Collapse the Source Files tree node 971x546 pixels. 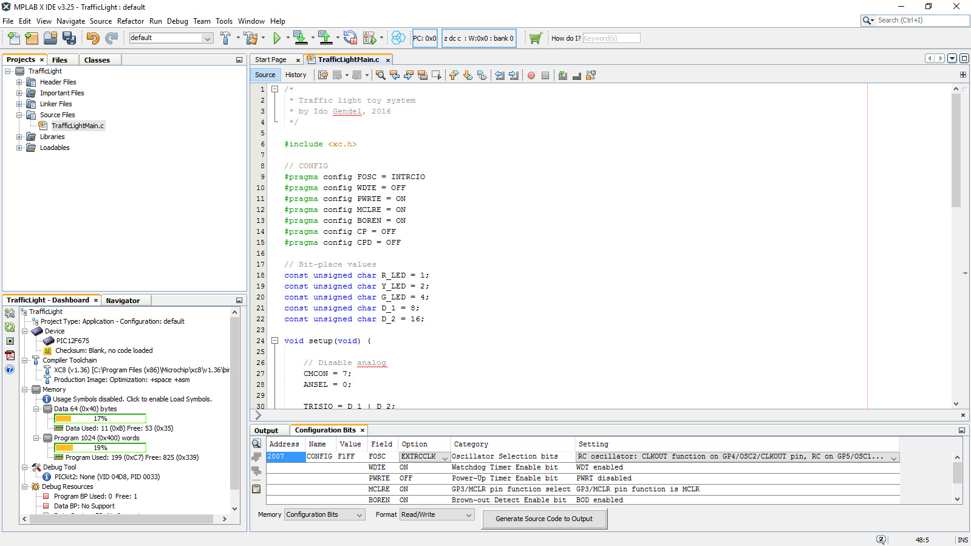pos(19,115)
